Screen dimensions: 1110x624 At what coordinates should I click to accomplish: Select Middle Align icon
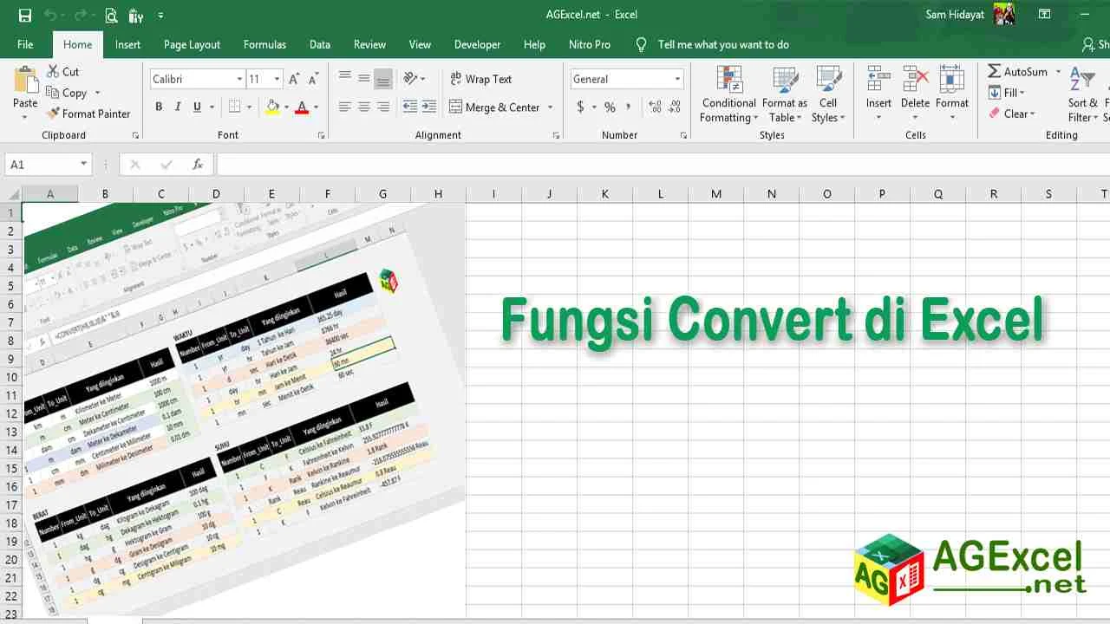click(x=364, y=78)
